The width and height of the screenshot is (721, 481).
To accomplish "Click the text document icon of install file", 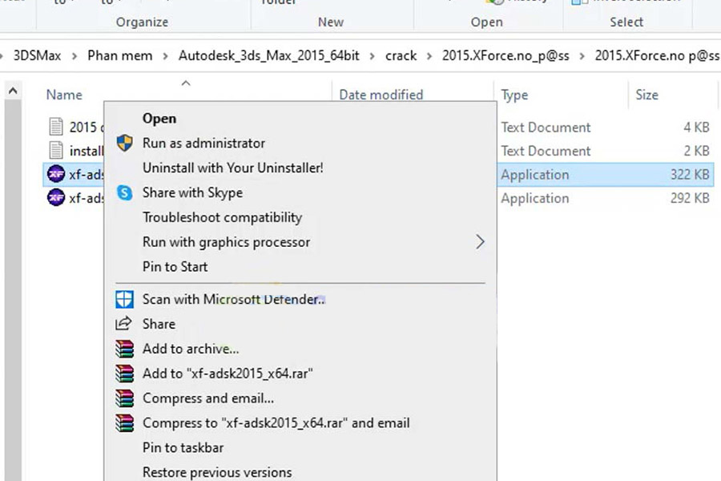I will [56, 151].
